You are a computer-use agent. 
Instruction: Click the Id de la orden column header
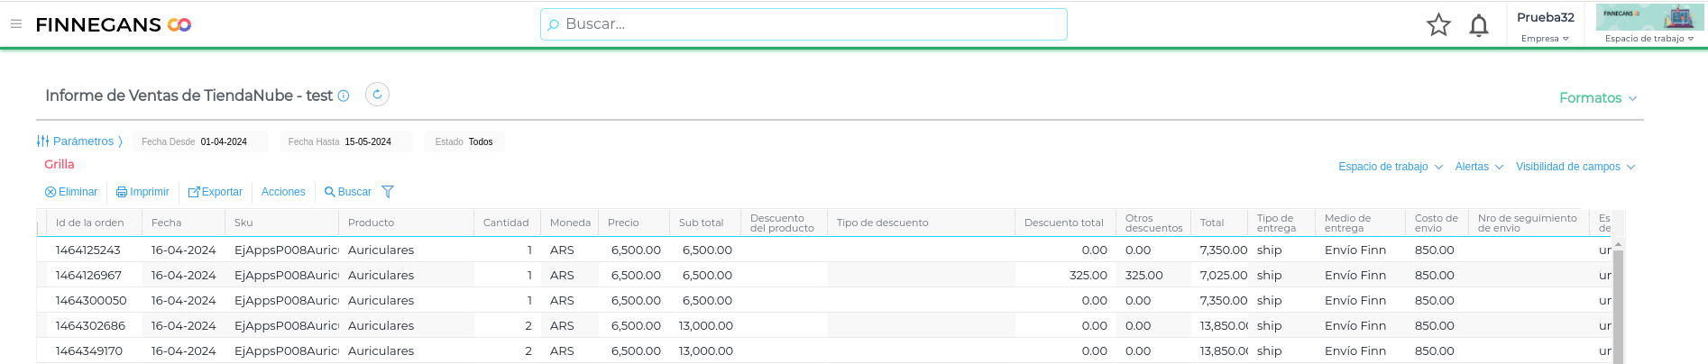(90, 223)
